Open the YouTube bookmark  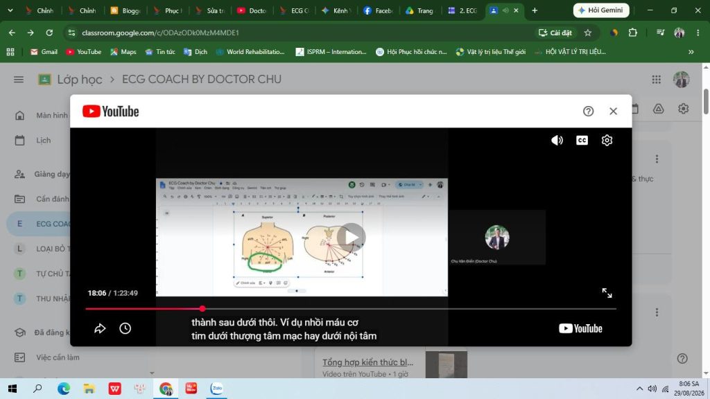(84, 52)
